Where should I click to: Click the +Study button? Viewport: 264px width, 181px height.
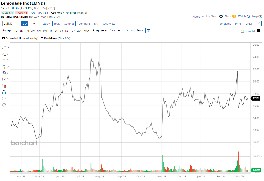point(45,24)
